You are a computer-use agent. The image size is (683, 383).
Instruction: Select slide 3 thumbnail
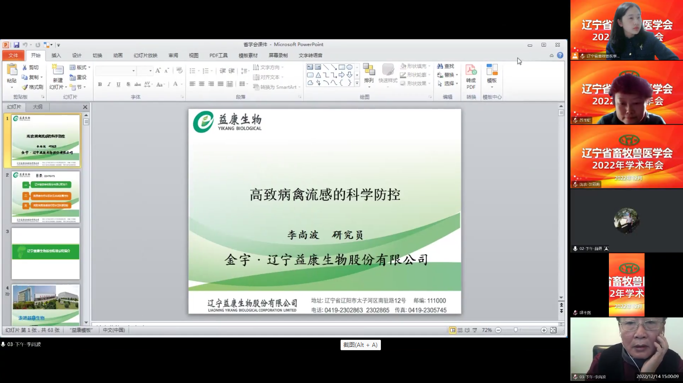click(46, 253)
